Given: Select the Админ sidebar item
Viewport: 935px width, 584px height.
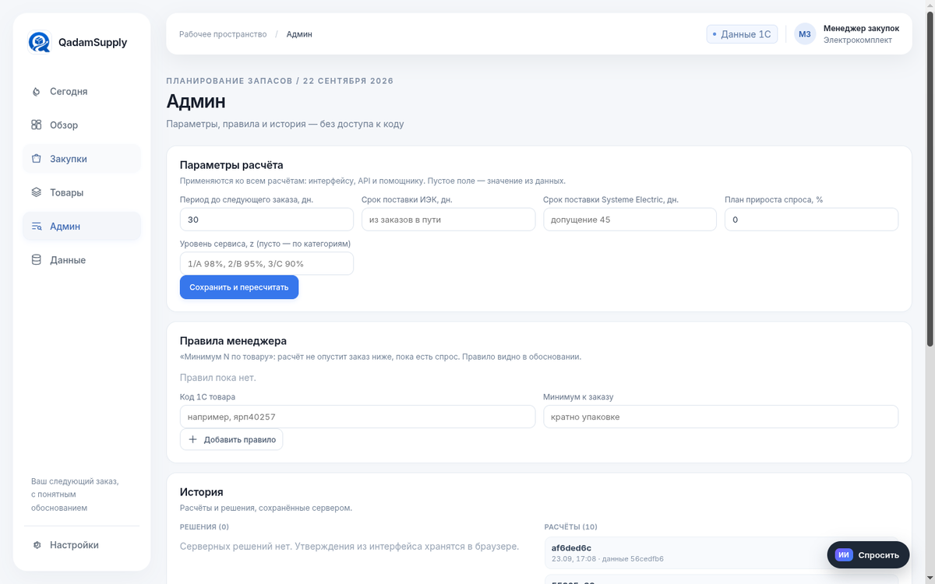Looking at the screenshot, I should click(82, 227).
